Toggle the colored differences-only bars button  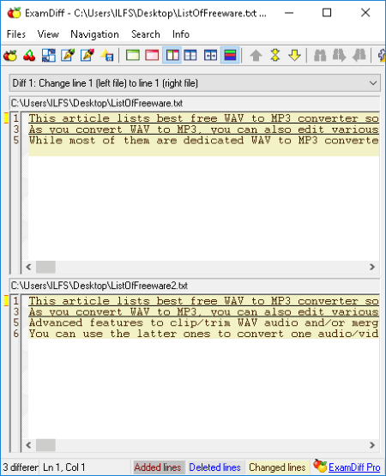click(x=230, y=56)
